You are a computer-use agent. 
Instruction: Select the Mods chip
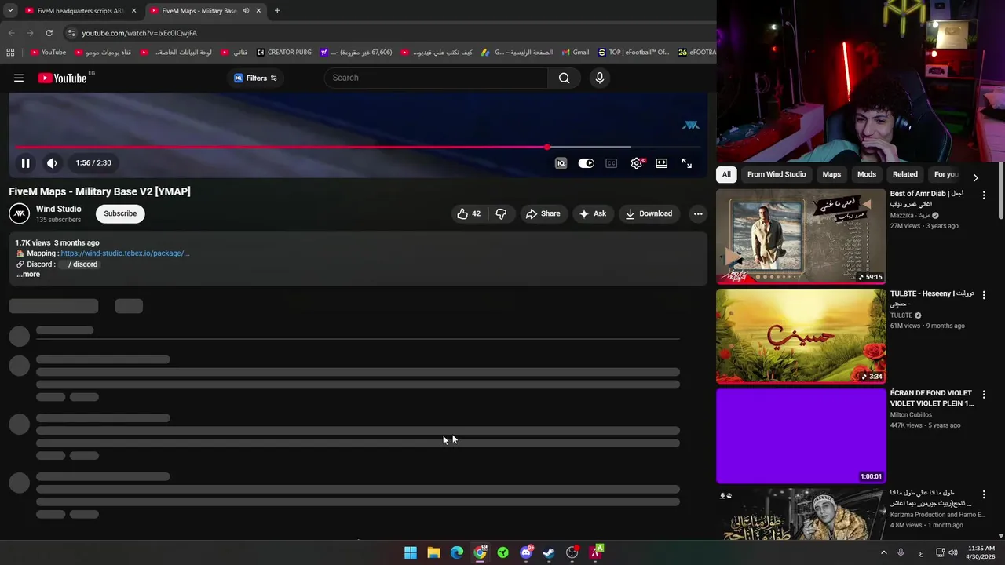[x=867, y=174]
